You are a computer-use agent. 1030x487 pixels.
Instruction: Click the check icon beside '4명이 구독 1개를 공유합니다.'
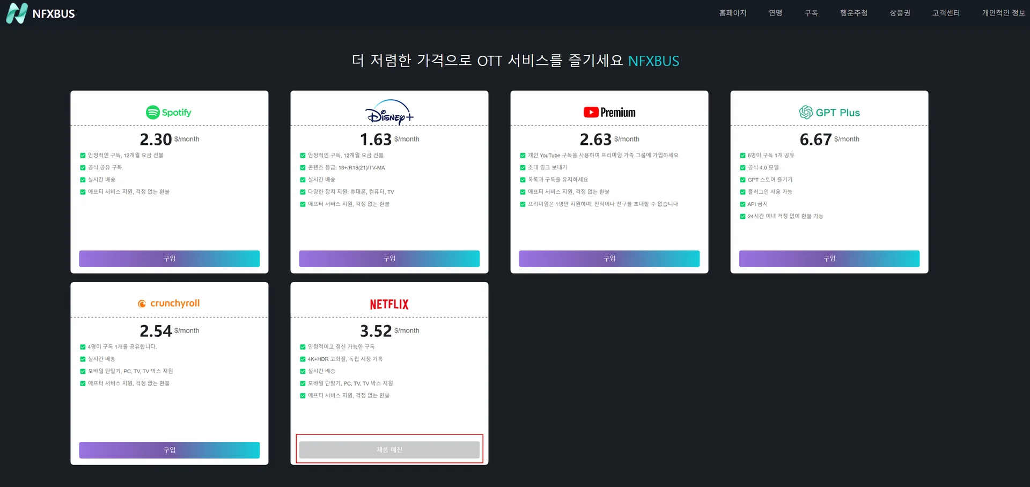click(x=83, y=347)
